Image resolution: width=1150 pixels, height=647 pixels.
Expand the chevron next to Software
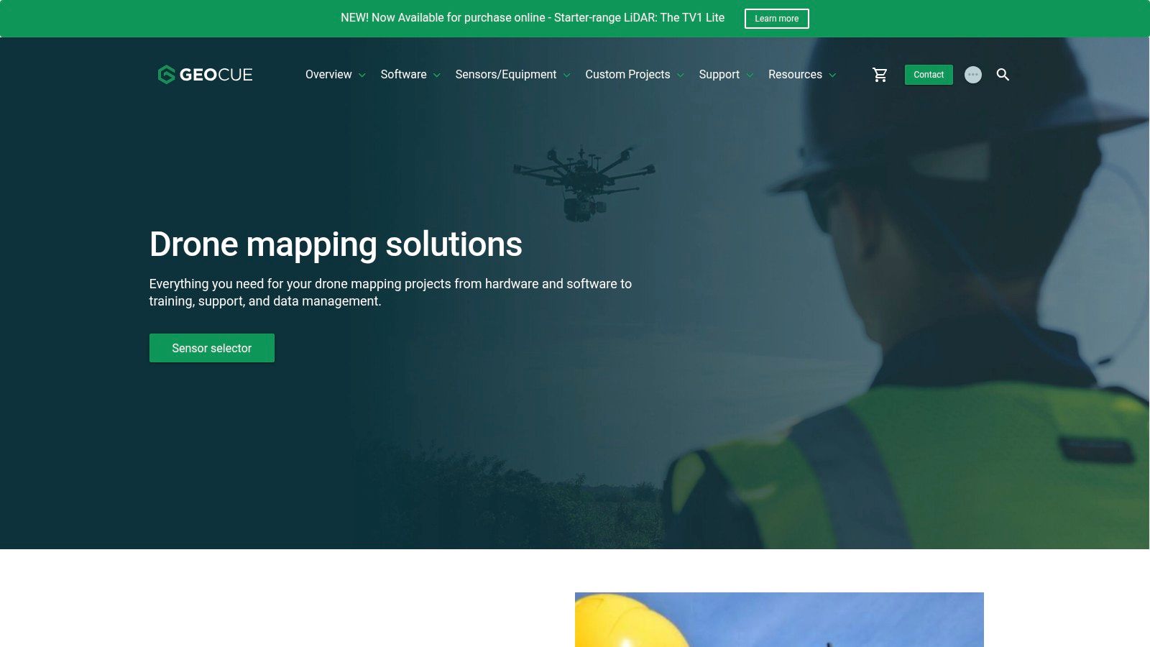(436, 75)
